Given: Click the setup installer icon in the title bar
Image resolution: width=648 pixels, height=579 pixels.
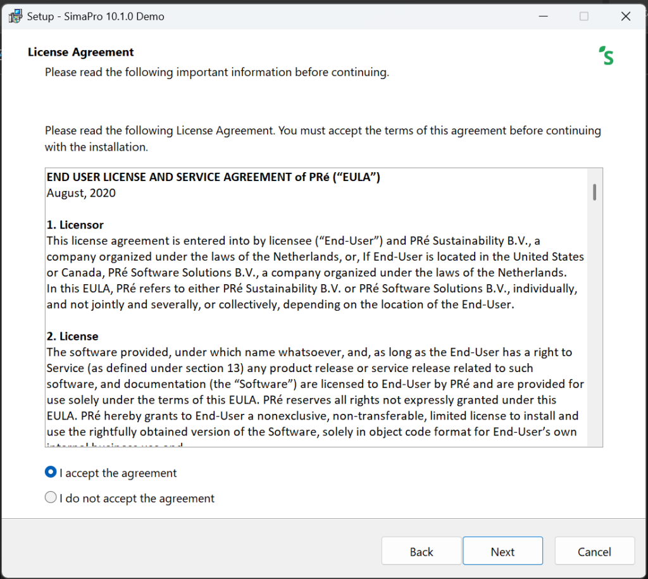Looking at the screenshot, I should 15,16.
